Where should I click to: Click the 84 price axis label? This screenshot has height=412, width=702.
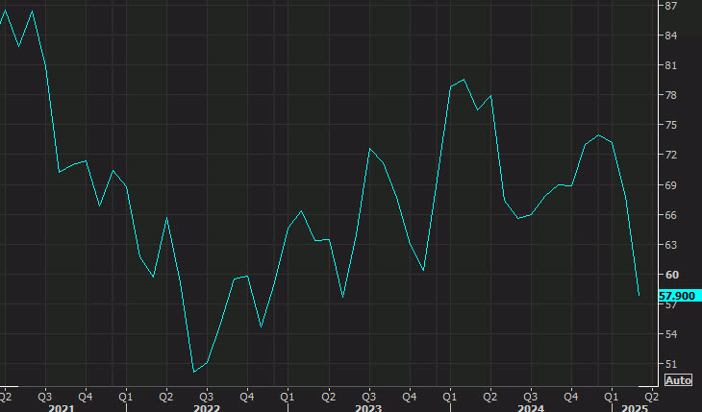(670, 36)
